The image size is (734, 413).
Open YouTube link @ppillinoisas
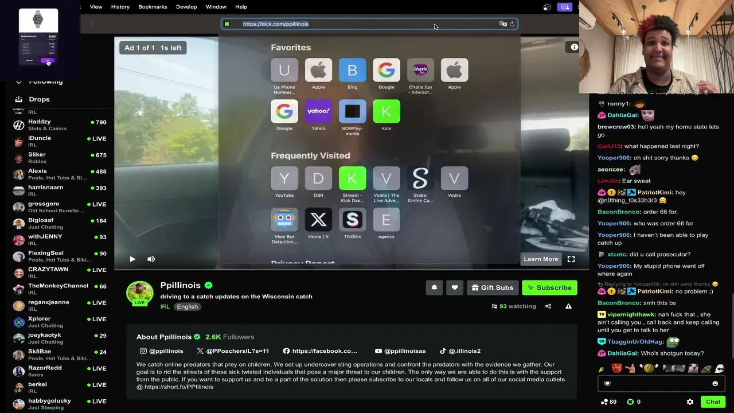(x=400, y=351)
